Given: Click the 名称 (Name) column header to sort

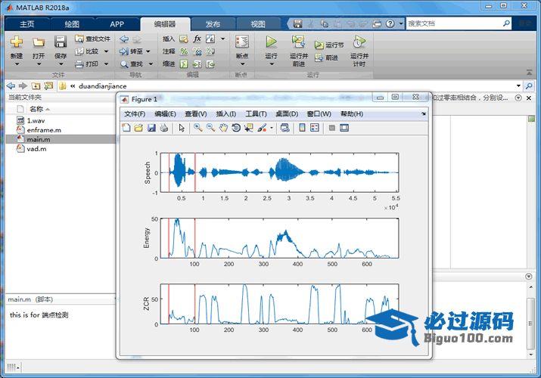Looking at the screenshot, I should [36, 109].
